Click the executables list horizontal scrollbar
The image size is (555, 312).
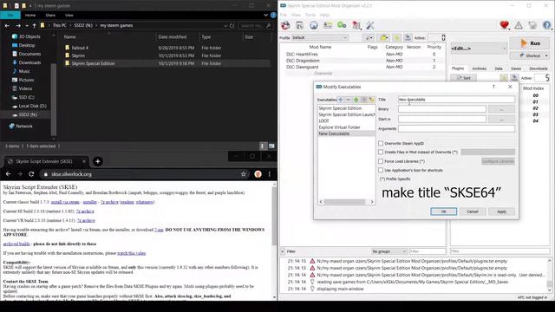tap(345, 202)
